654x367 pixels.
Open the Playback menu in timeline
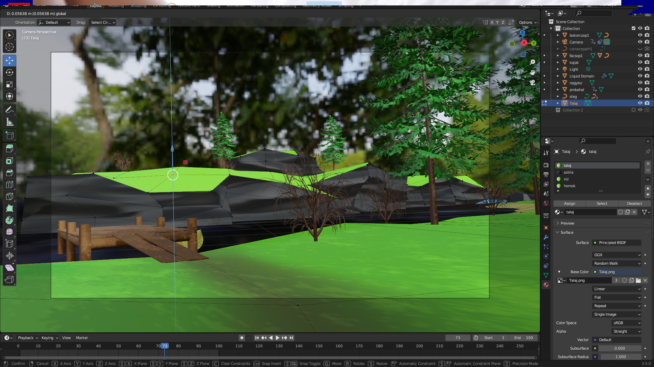28,338
